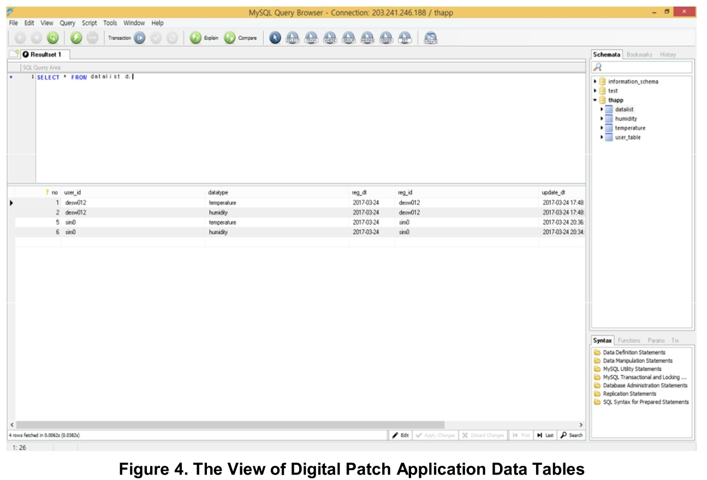Open Data Definition Statements folder

(630, 352)
